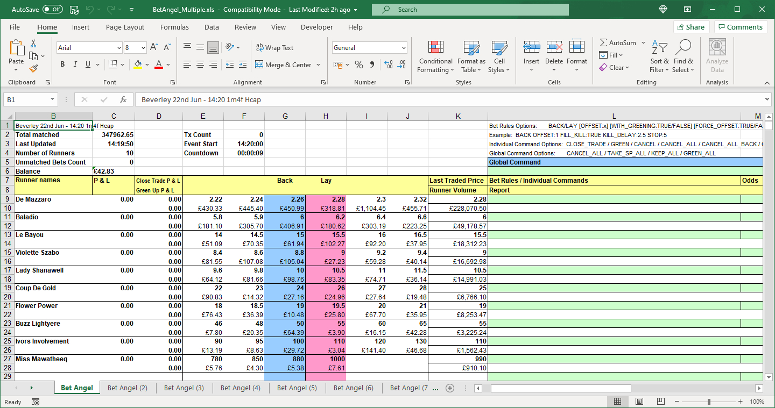Open the Fill Color dropdown arrow

pyautogui.click(x=146, y=65)
